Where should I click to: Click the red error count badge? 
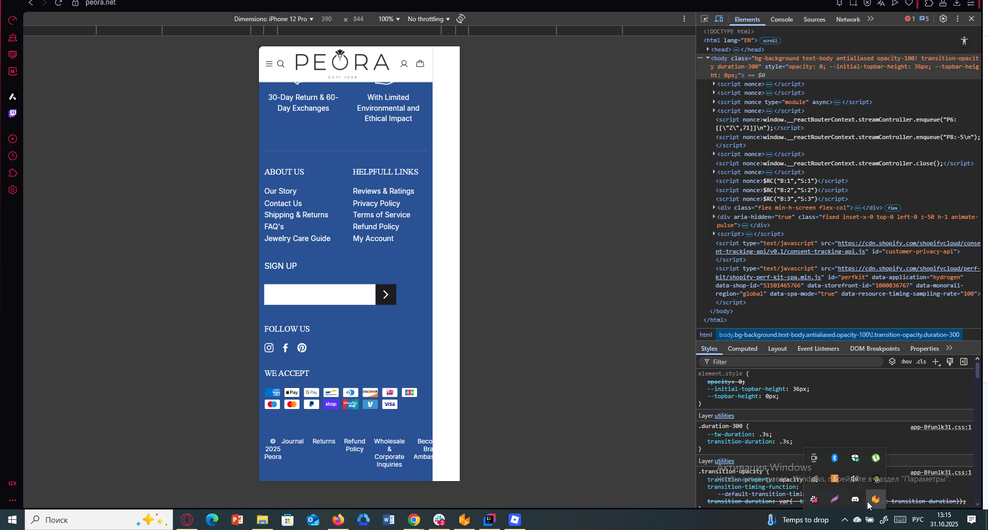910,19
